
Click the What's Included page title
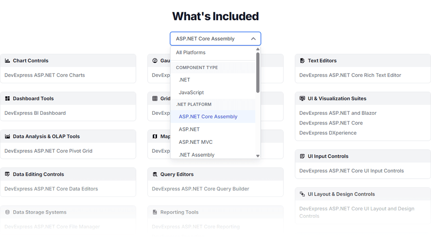pyautogui.click(x=215, y=16)
